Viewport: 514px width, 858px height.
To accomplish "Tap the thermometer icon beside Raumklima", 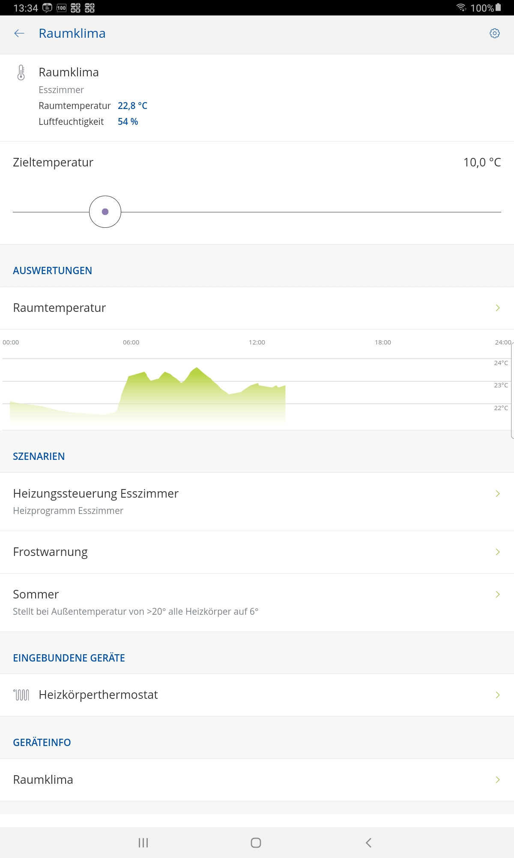I will (x=21, y=73).
